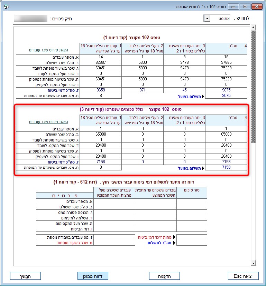Click the פ ר ט י ם header cell
The height and width of the screenshot is (286, 266).
[65, 196]
